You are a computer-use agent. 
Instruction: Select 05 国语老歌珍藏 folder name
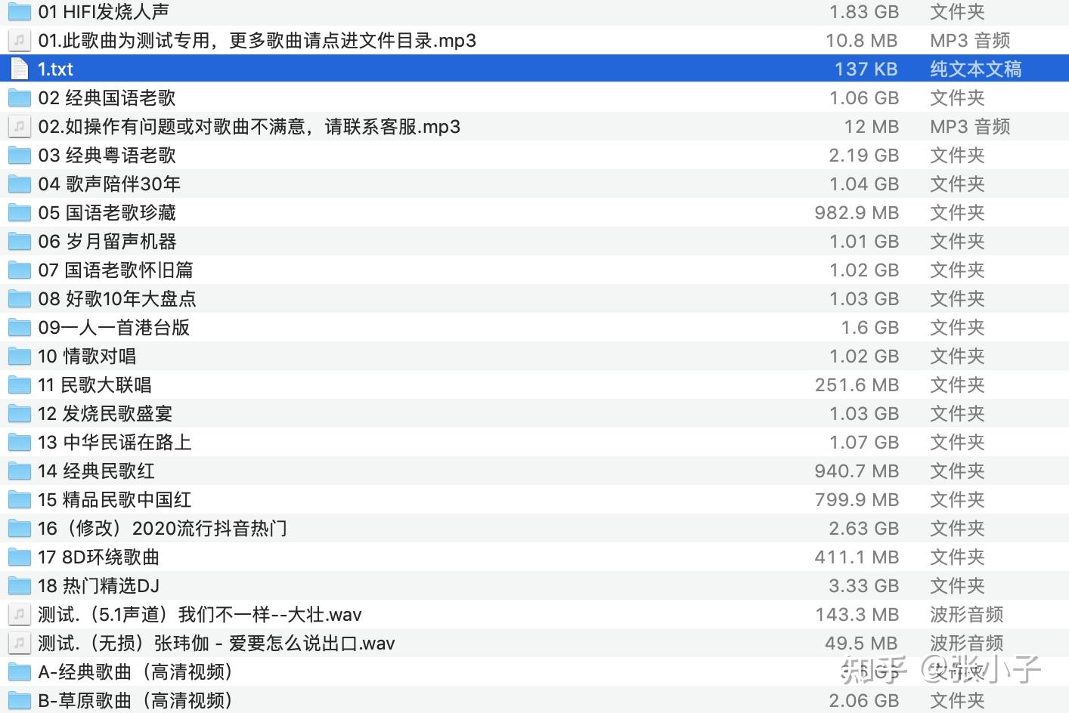[x=107, y=213]
